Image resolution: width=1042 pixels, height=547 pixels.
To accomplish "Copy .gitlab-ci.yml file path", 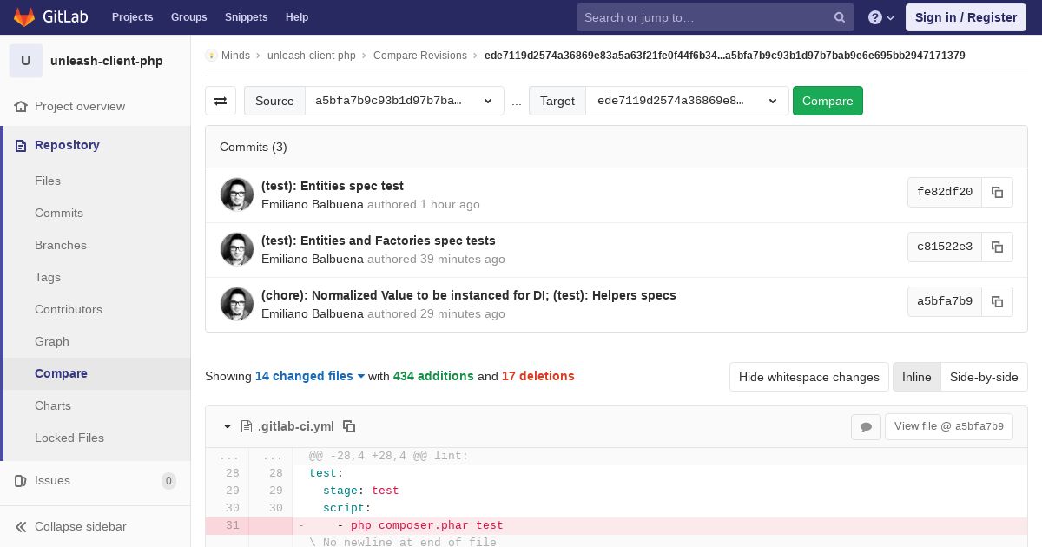I will click(x=349, y=426).
